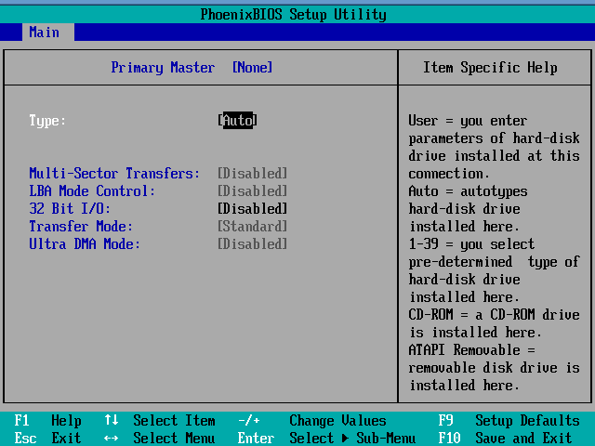Click the left-right arrows Select Menu icon
The height and width of the screenshot is (446, 595).
click(112, 439)
